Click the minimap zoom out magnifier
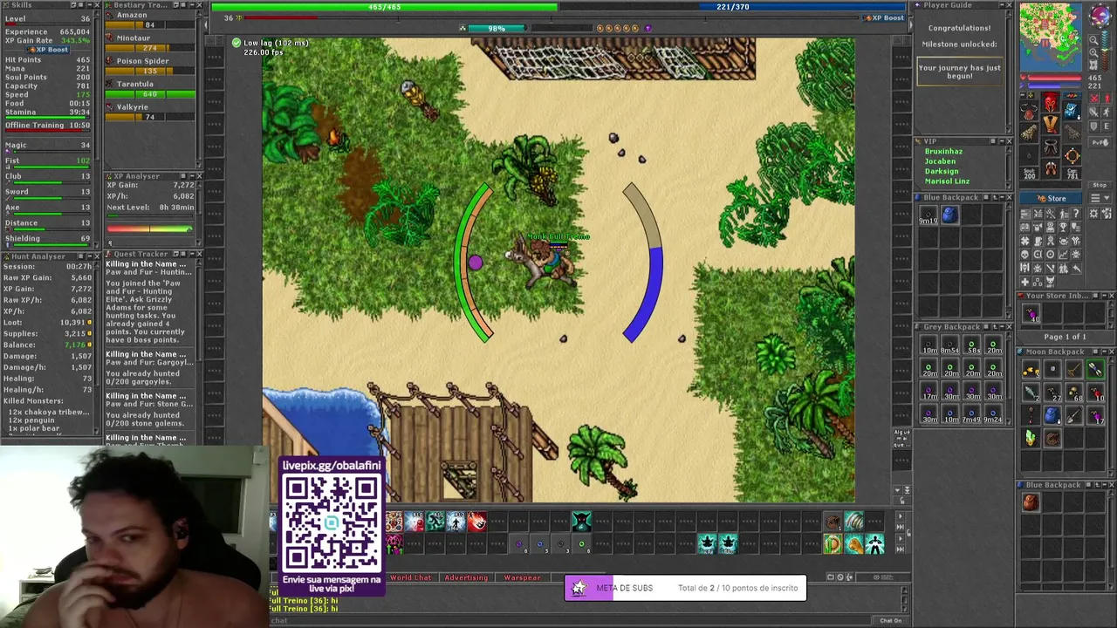1117x628 pixels. pyautogui.click(x=1093, y=40)
